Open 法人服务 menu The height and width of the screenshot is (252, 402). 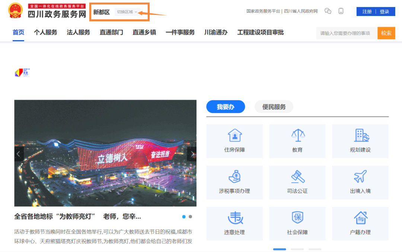coord(79,32)
